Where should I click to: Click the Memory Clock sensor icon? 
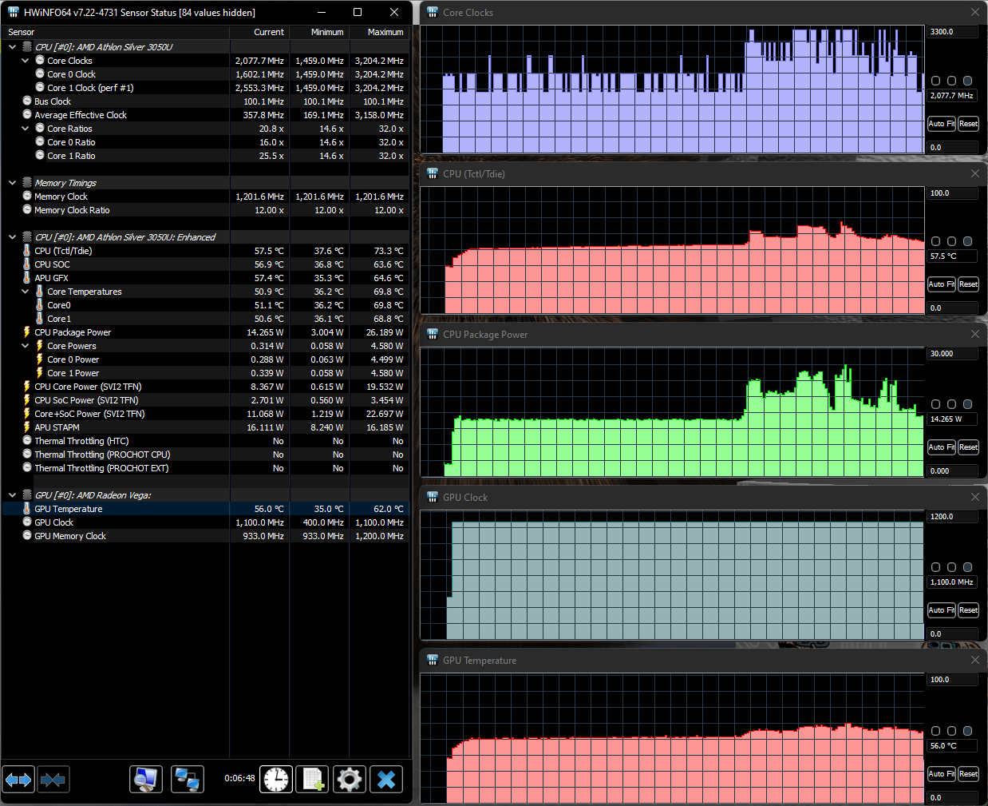(27, 197)
